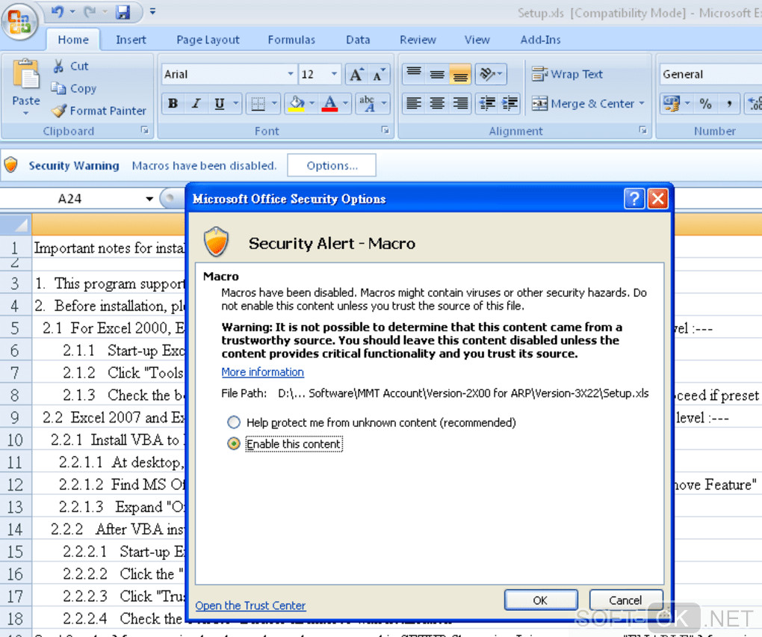
Task: Toggle bold formatting
Action: click(173, 104)
